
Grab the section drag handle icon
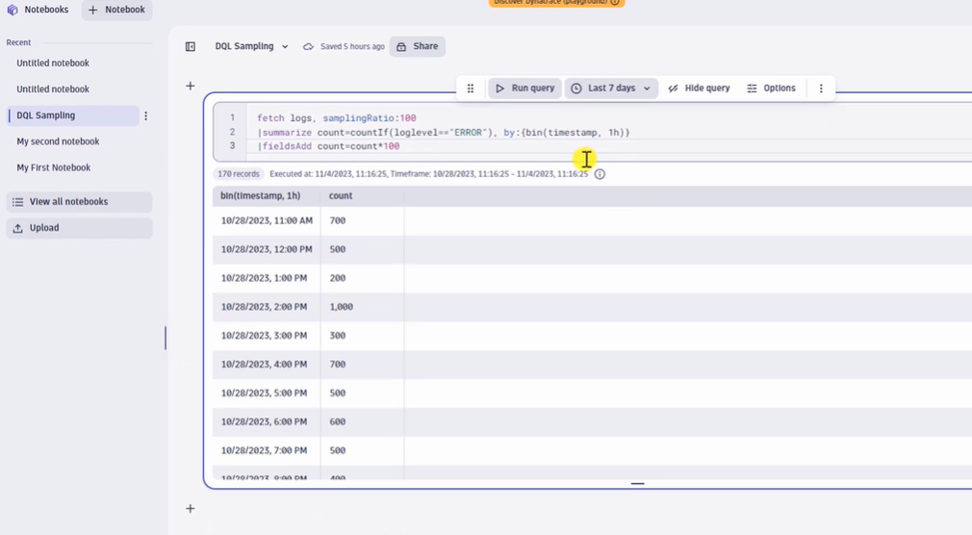[471, 88]
